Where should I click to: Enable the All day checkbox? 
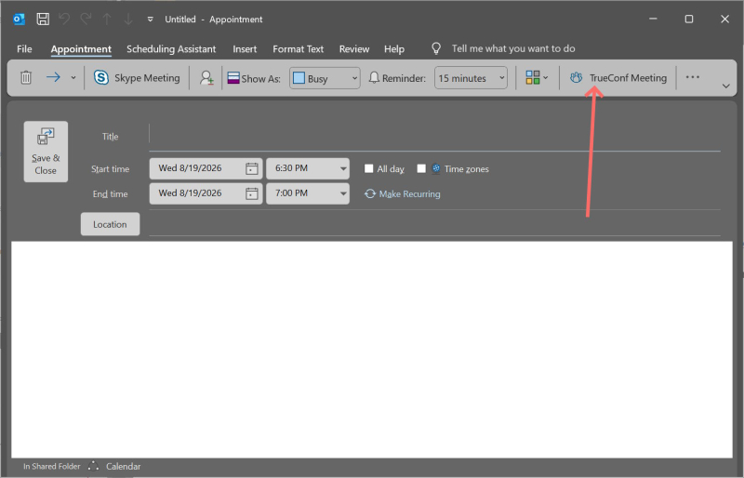point(368,168)
